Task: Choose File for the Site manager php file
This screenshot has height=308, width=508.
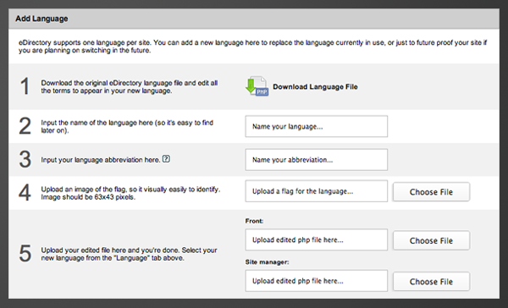Action: (431, 282)
